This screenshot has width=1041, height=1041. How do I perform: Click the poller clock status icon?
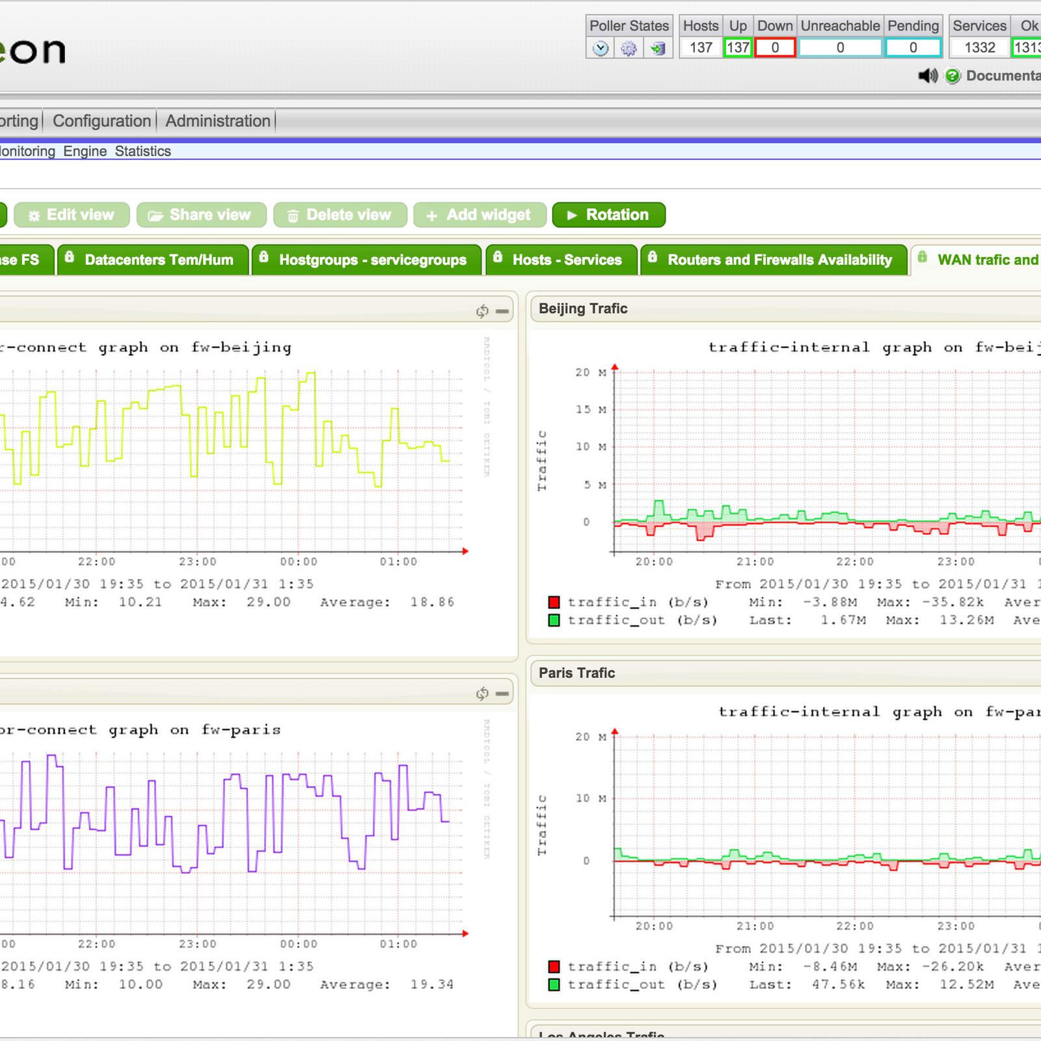(x=601, y=48)
